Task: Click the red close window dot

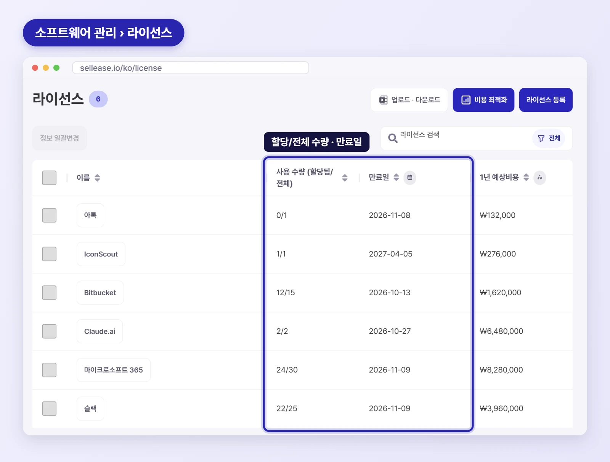Action: click(35, 68)
